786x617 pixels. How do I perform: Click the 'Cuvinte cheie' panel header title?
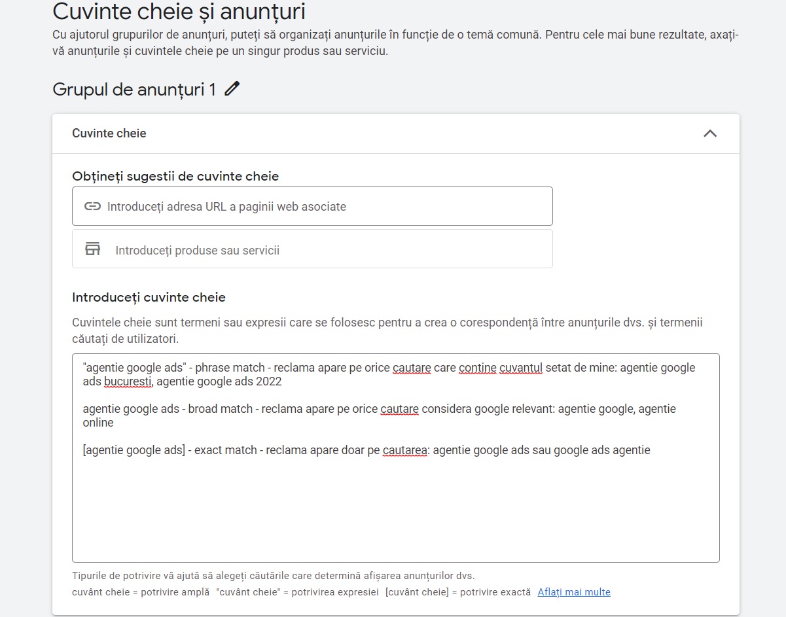coord(109,133)
